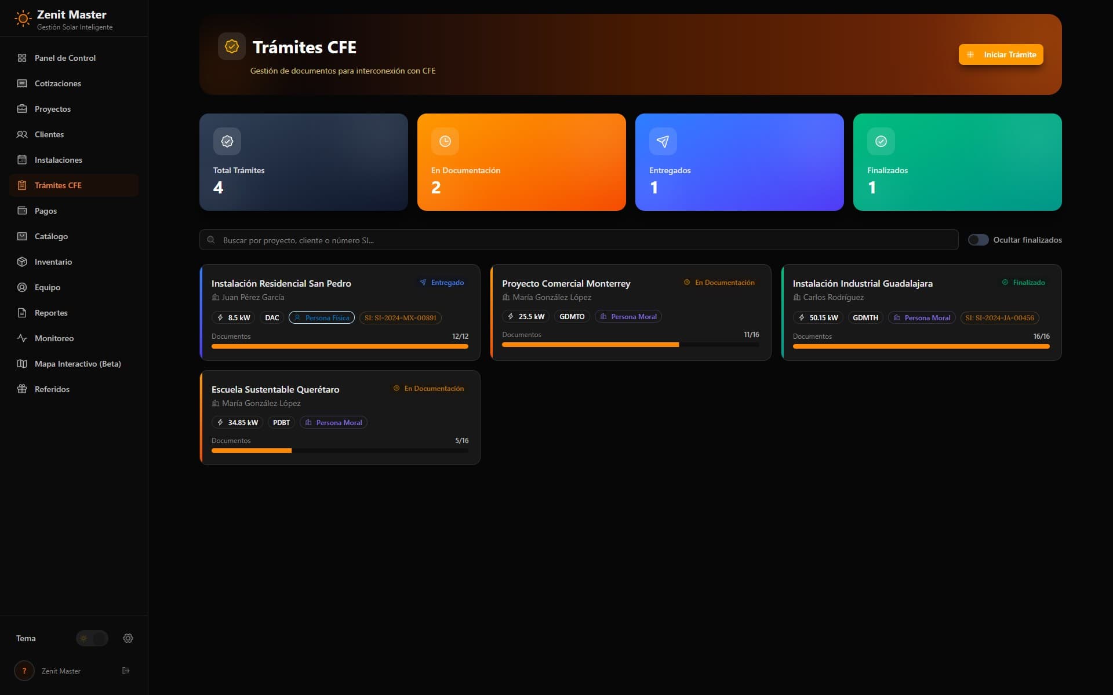
Task: Go to the Cotizaciones section
Action: [74, 83]
